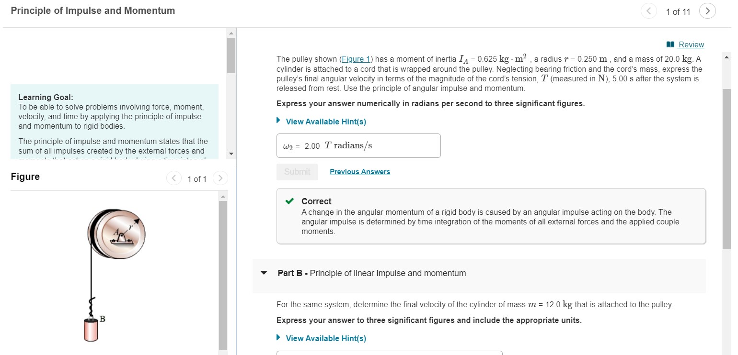738x355 pixels.
Task: Expand View Available Hint(s) for Part B
Action: 325,338
